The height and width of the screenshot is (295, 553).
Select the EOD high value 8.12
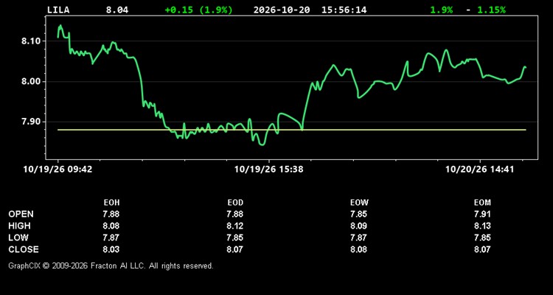(x=235, y=226)
